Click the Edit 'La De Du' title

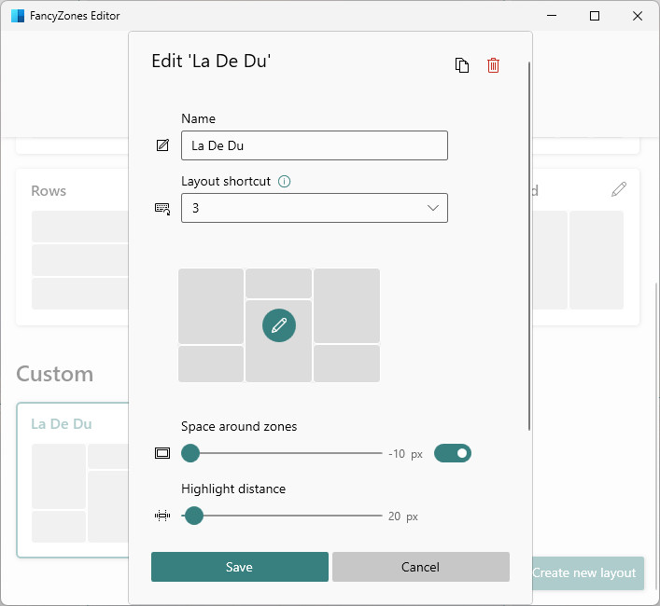pyautogui.click(x=211, y=62)
